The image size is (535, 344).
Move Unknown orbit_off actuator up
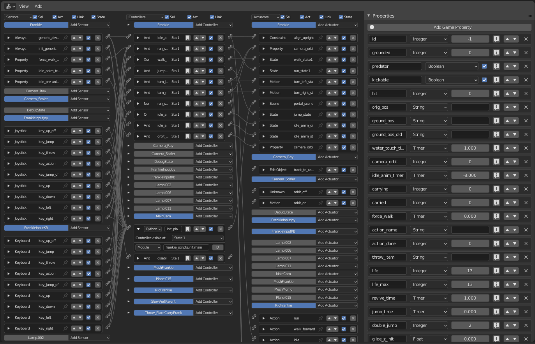point(329,192)
